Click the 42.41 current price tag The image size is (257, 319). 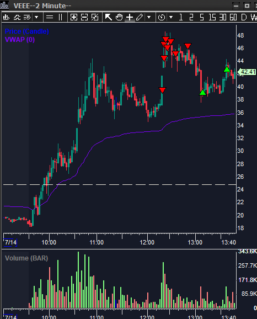[x=247, y=72]
